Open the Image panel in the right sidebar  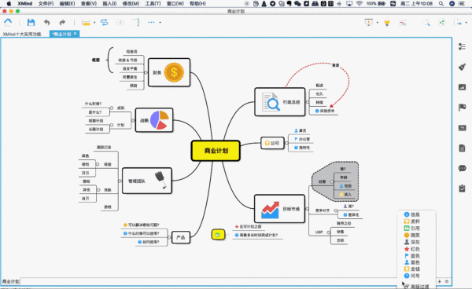click(x=462, y=87)
